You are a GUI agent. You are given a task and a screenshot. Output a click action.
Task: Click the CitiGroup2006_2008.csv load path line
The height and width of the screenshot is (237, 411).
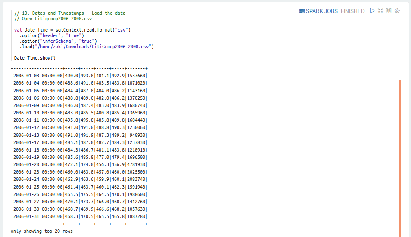point(87,47)
